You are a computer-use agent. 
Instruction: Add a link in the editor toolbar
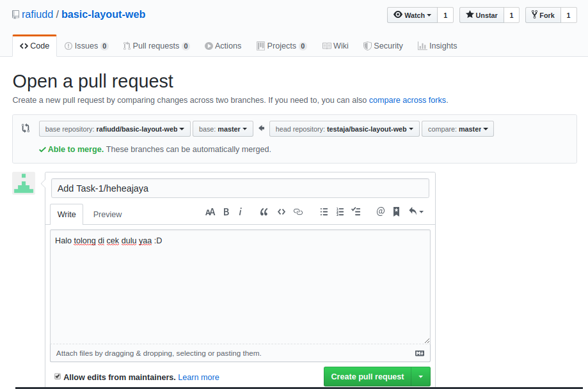[x=298, y=212]
